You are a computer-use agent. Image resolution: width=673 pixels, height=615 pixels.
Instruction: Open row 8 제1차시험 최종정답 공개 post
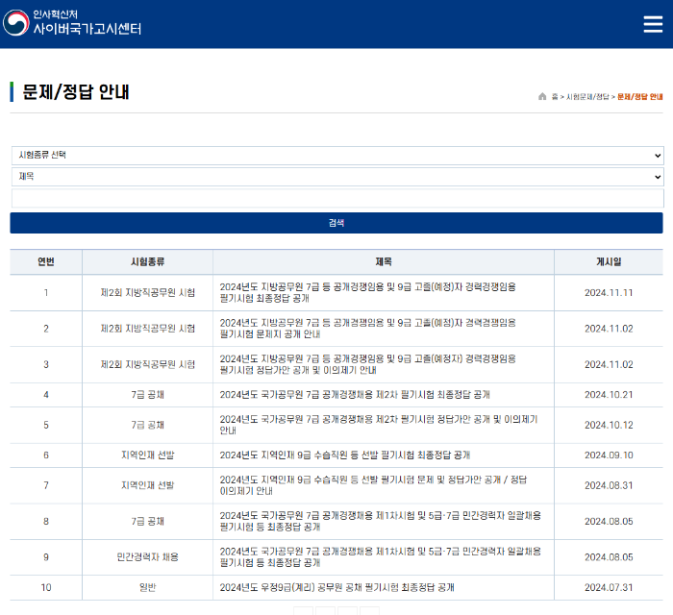[381, 521]
